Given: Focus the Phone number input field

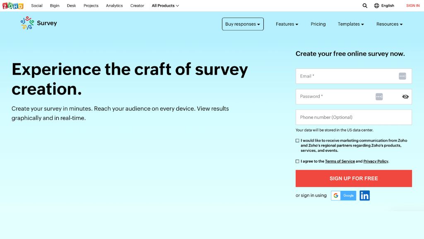Looking at the screenshot, I should coord(354,117).
